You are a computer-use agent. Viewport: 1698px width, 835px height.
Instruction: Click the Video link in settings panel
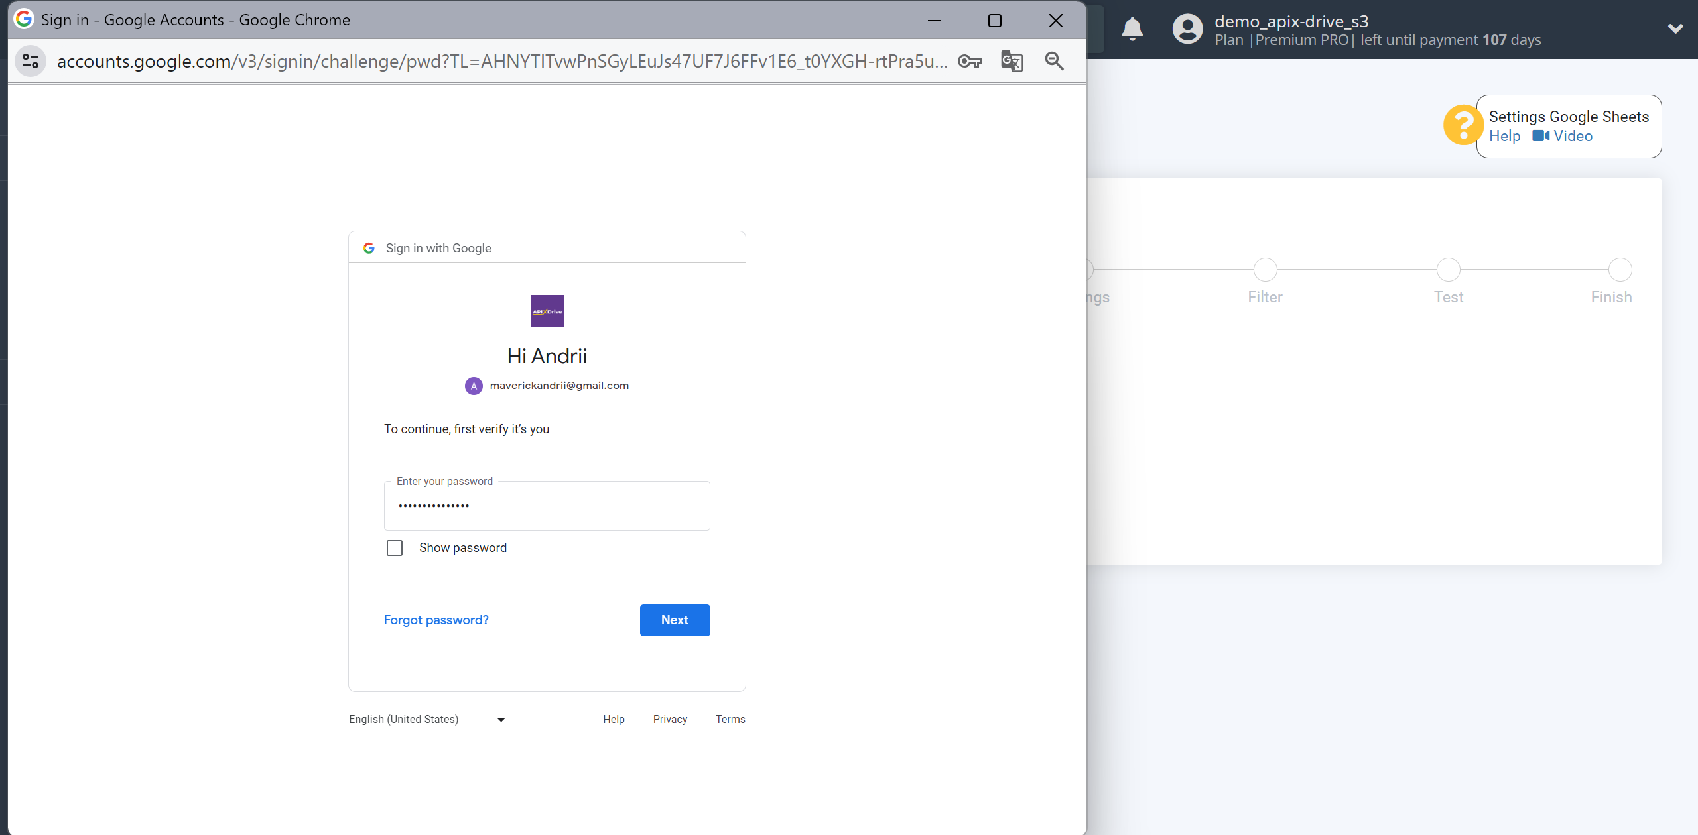(x=1573, y=135)
